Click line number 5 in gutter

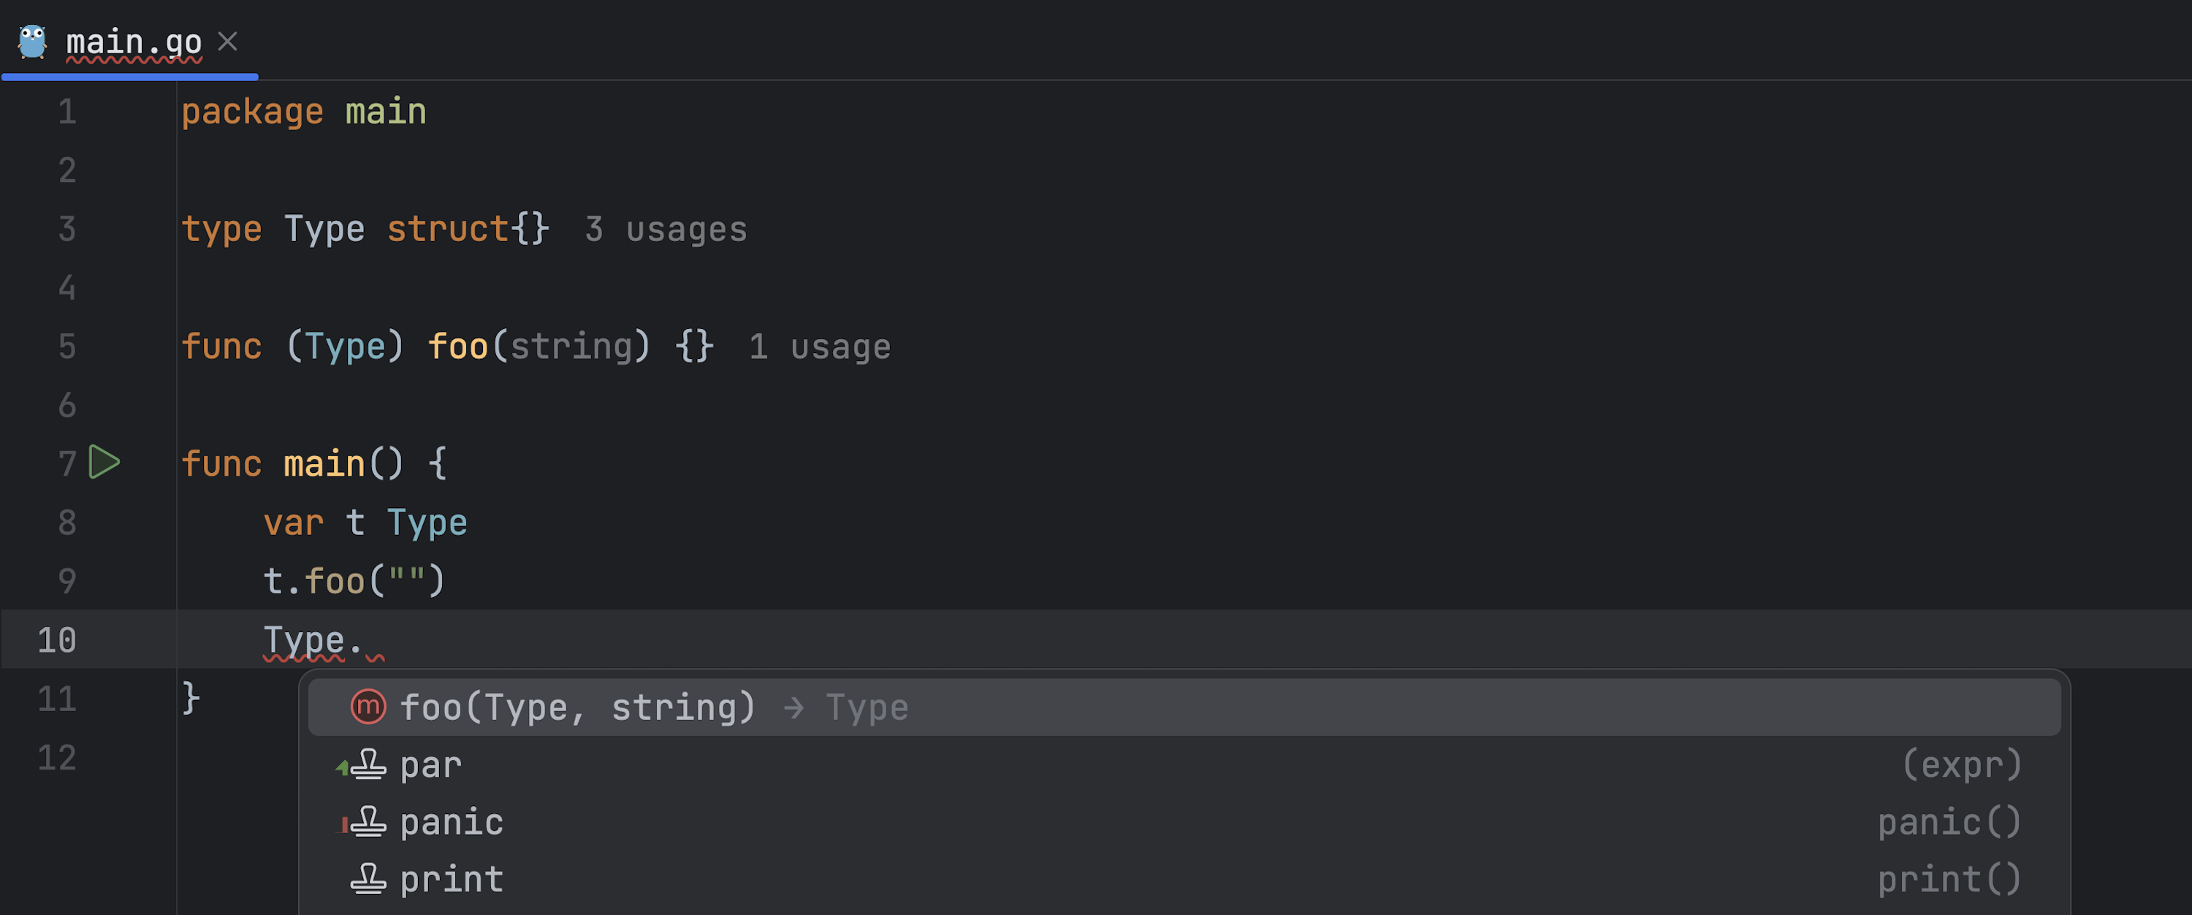[66, 346]
